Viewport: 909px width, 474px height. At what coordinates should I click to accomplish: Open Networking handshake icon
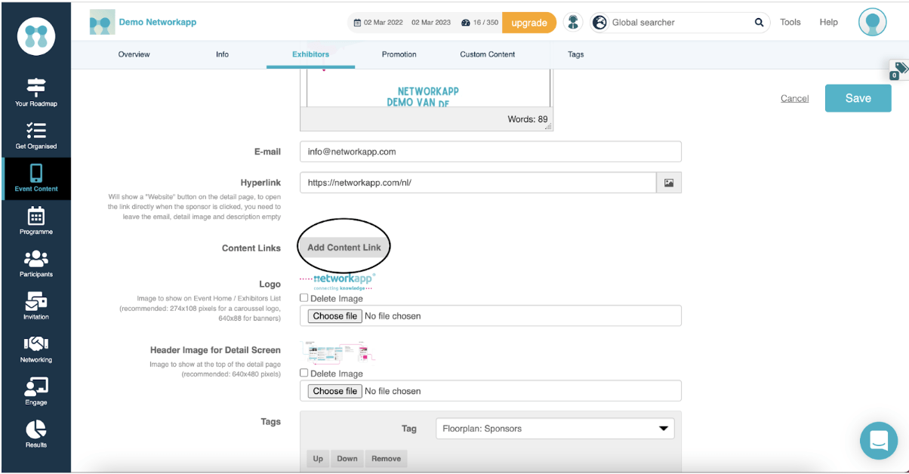tap(36, 344)
